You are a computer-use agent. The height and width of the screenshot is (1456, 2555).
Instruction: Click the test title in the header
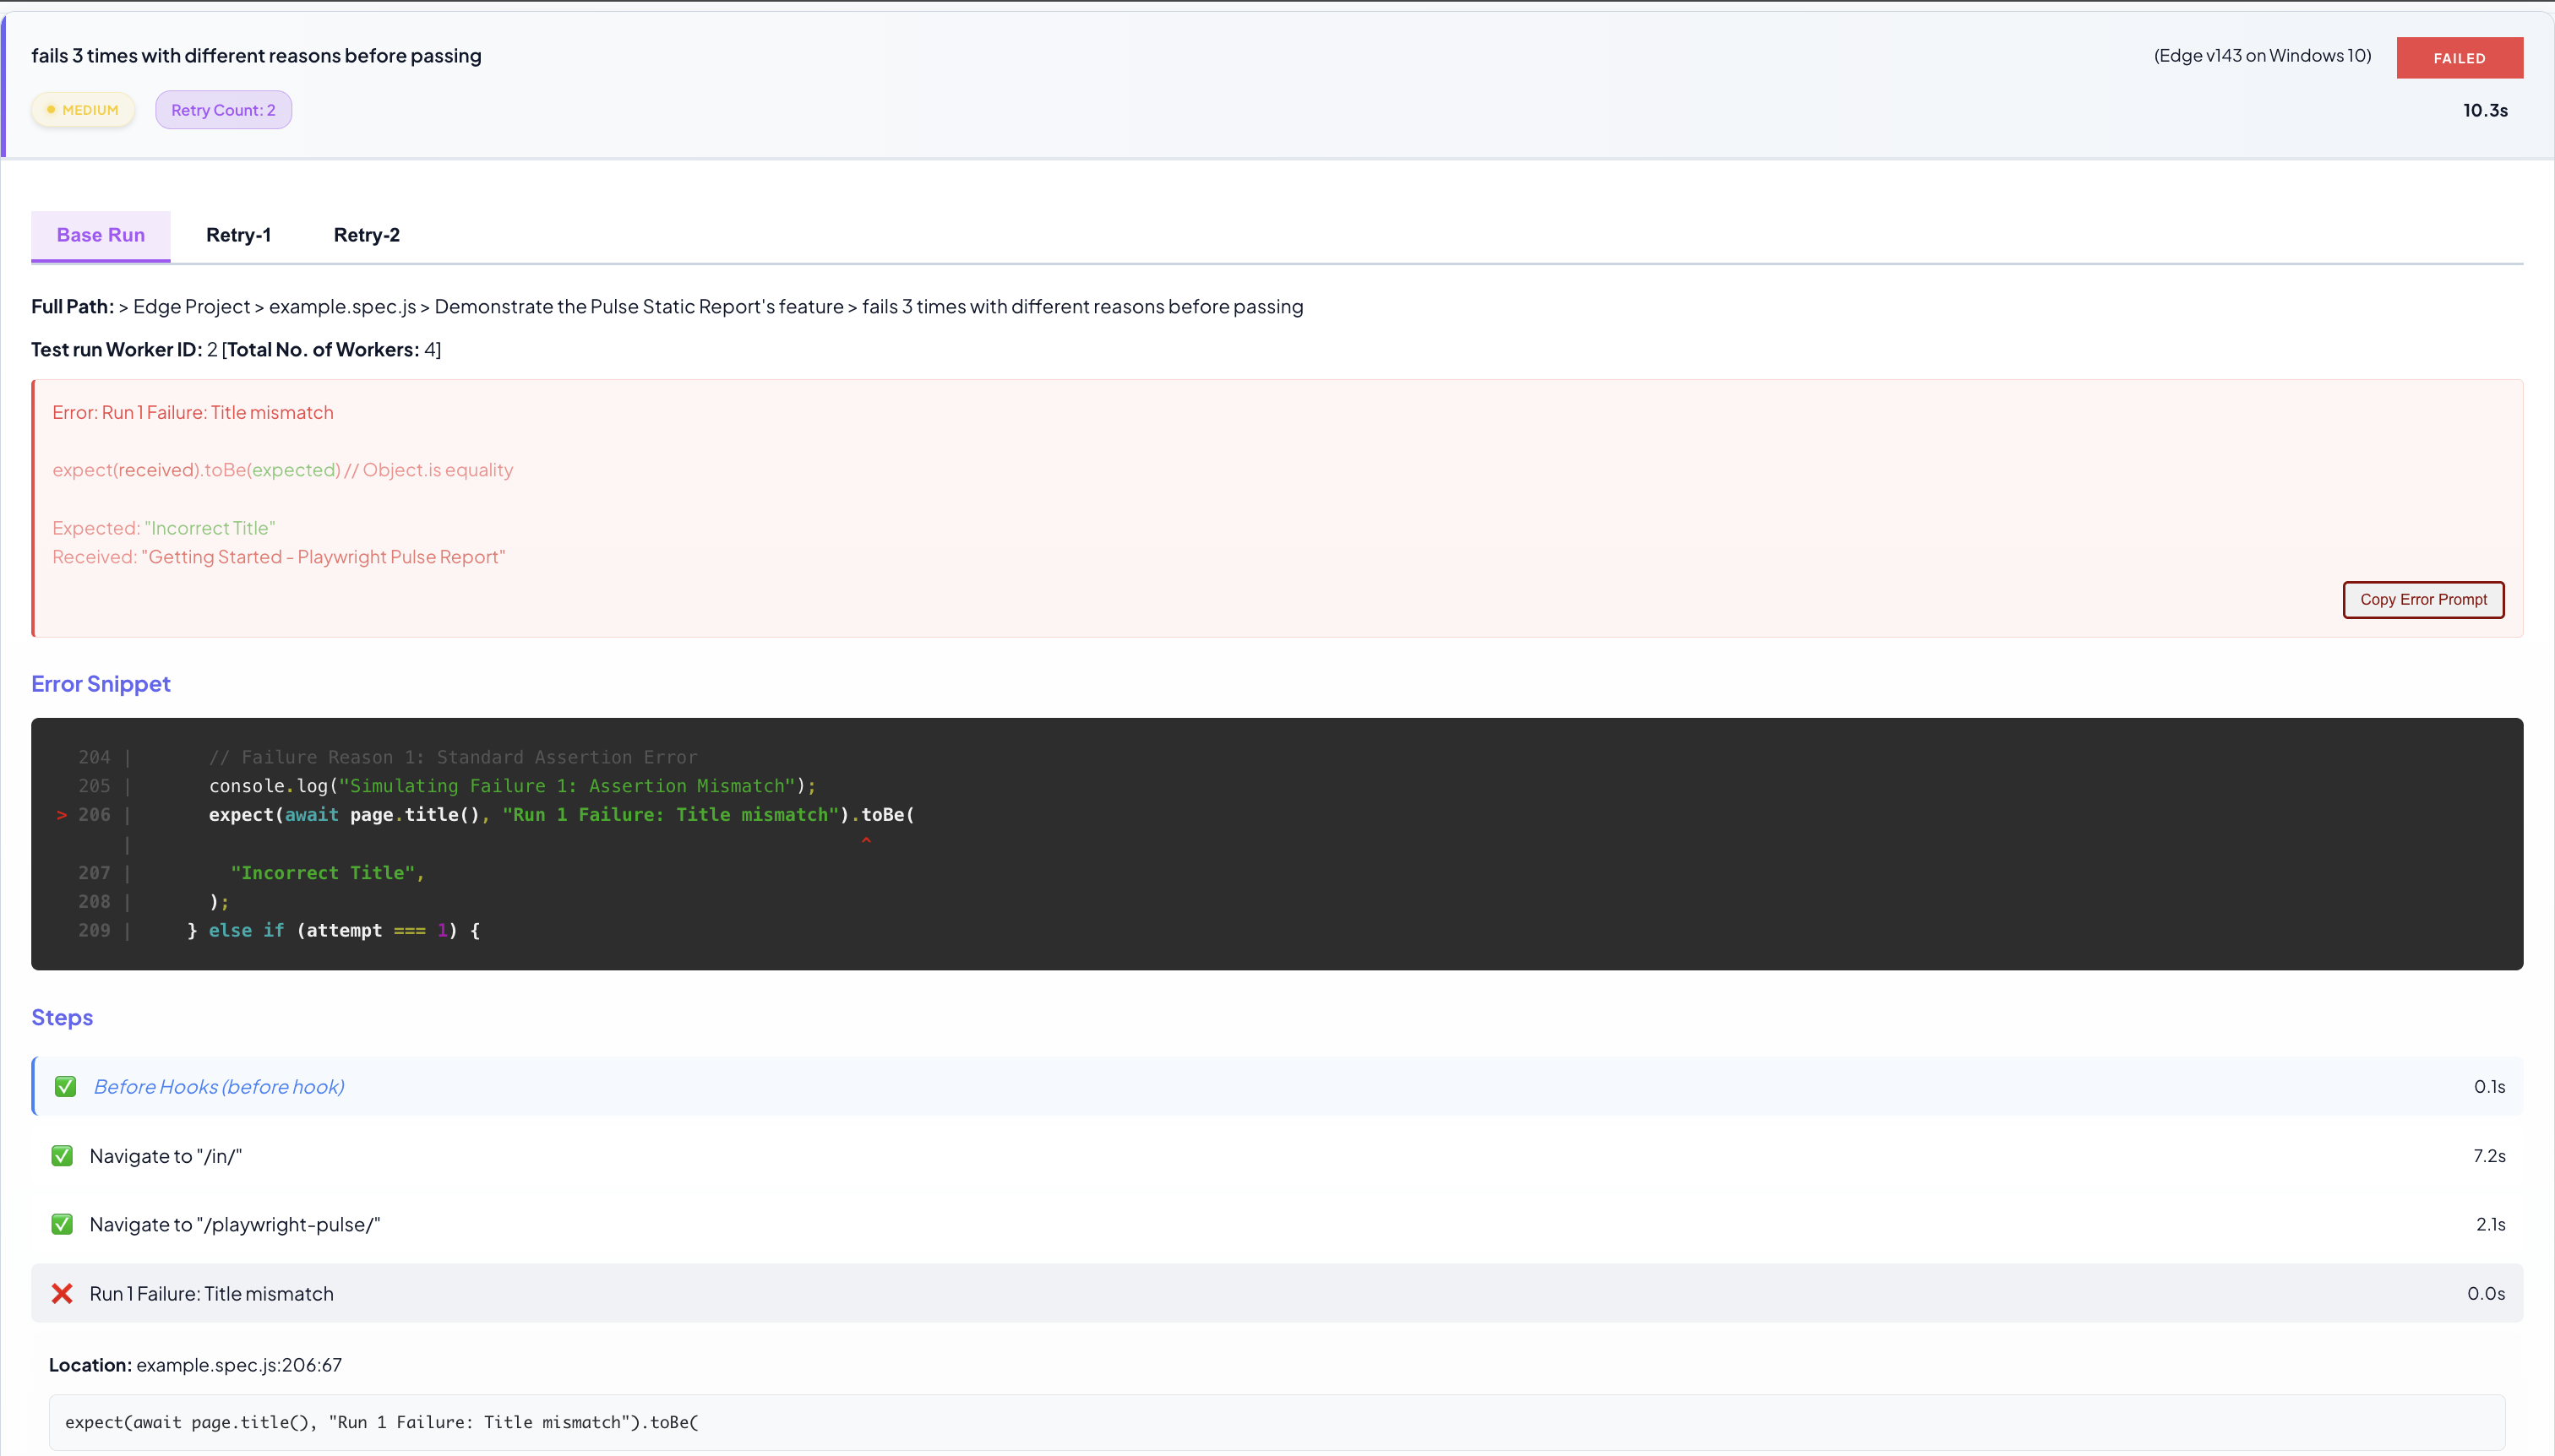(x=256, y=56)
